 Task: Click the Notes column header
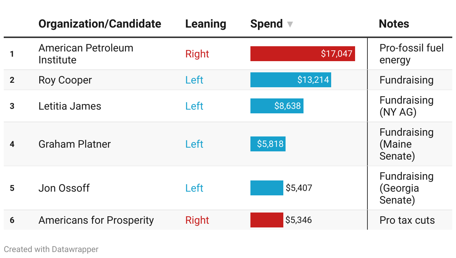394,24
